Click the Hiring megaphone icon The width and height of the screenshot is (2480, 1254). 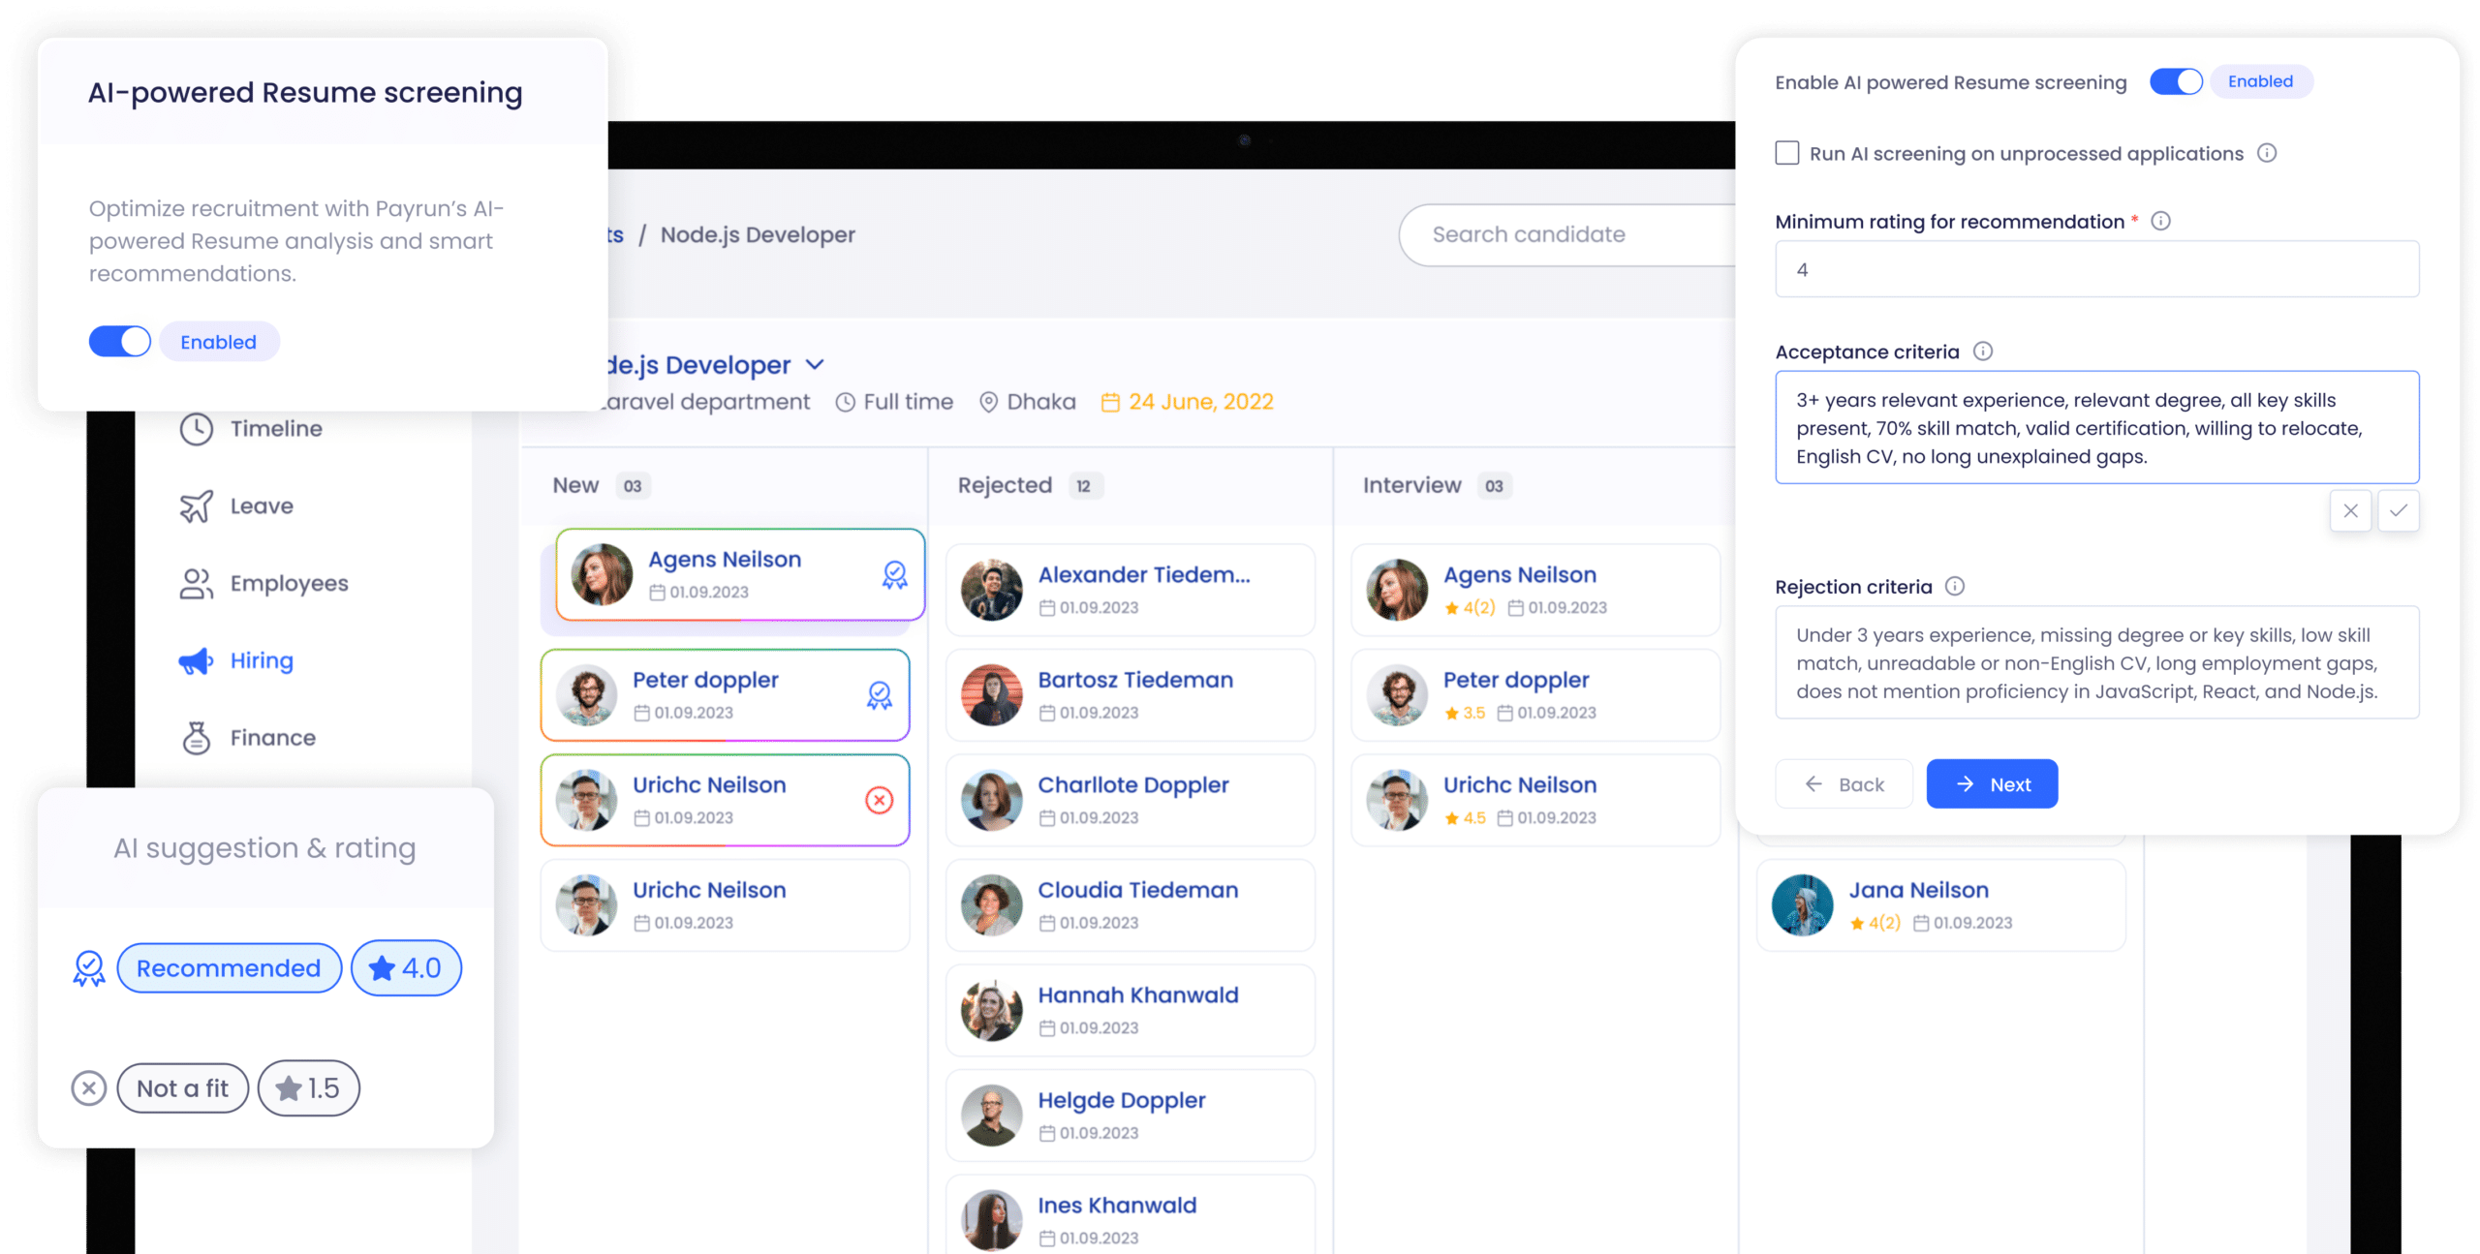click(x=196, y=661)
